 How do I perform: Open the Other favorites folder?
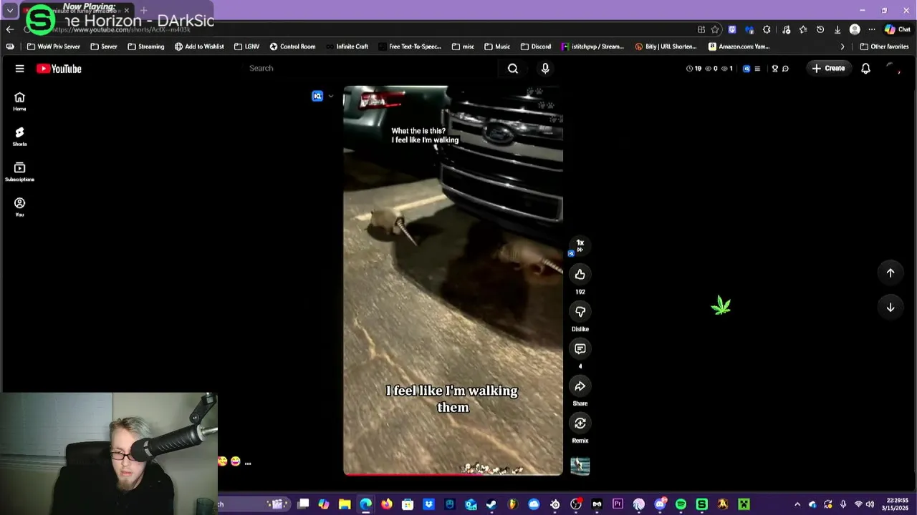pyautogui.click(x=884, y=46)
